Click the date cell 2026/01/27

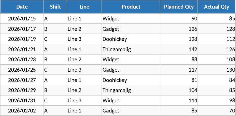(x=22, y=80)
